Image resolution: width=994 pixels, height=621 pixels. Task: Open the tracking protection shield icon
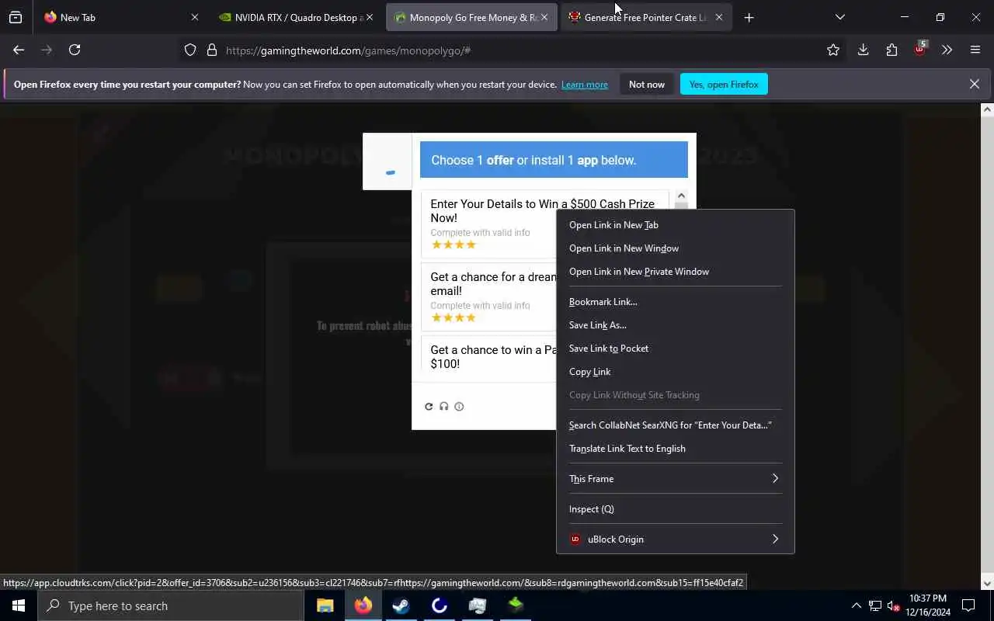190,50
